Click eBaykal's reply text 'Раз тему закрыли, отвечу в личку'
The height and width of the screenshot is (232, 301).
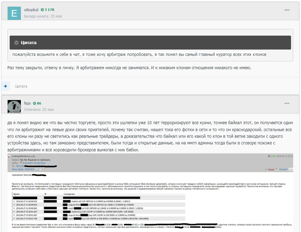tap(129, 68)
